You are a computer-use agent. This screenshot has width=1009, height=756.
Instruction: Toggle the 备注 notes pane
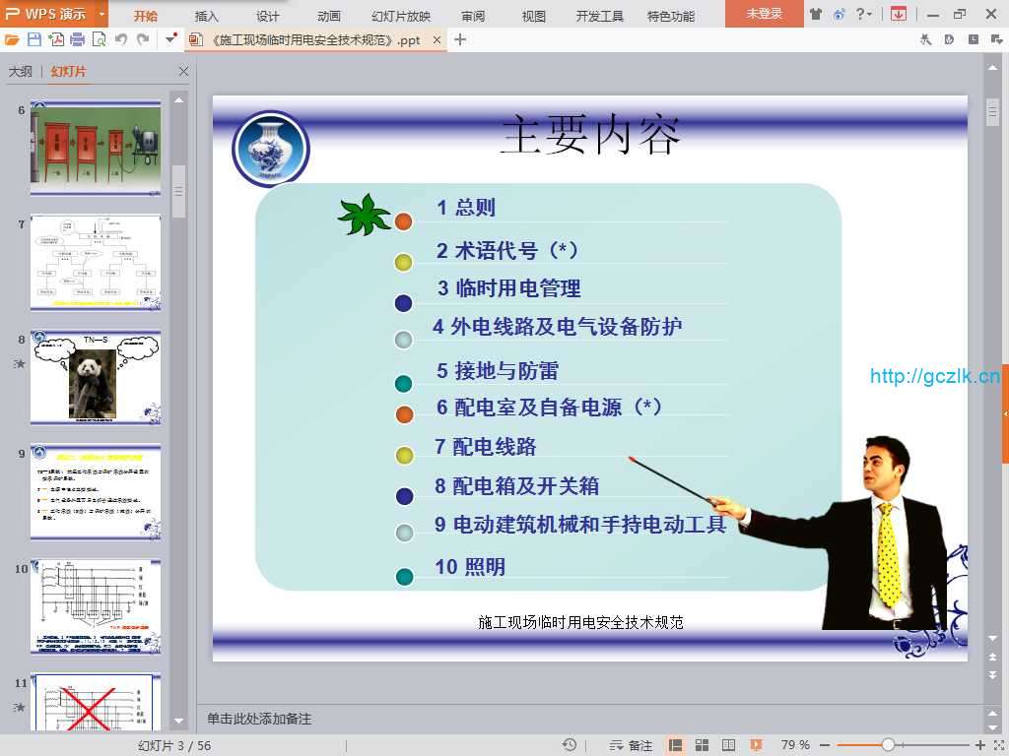click(x=631, y=745)
